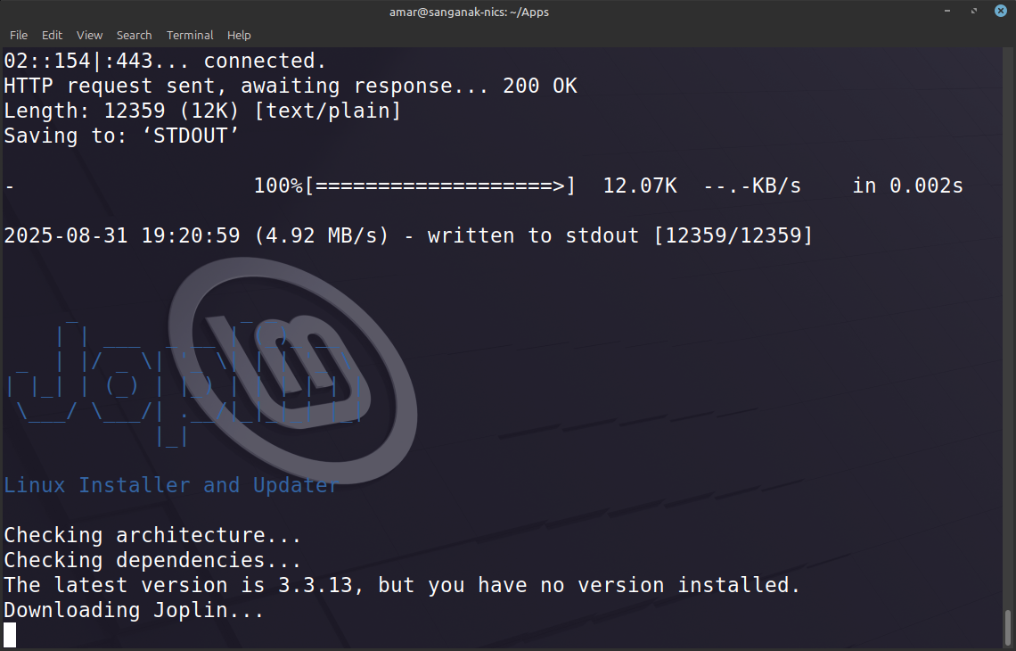Minimize the terminal window
This screenshot has height=651, width=1016.
(947, 11)
